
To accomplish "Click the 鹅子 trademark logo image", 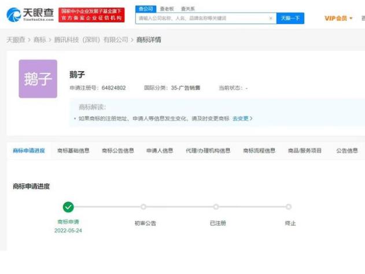I will [x=38, y=79].
